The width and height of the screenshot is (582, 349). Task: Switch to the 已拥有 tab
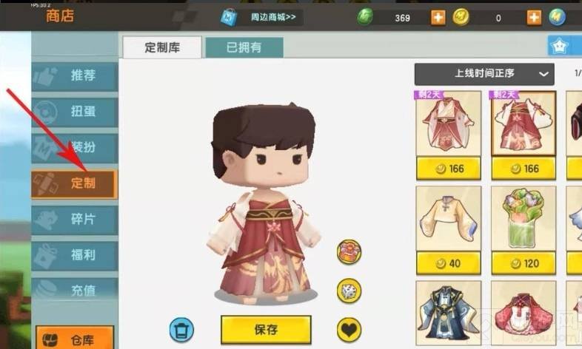[x=244, y=47]
